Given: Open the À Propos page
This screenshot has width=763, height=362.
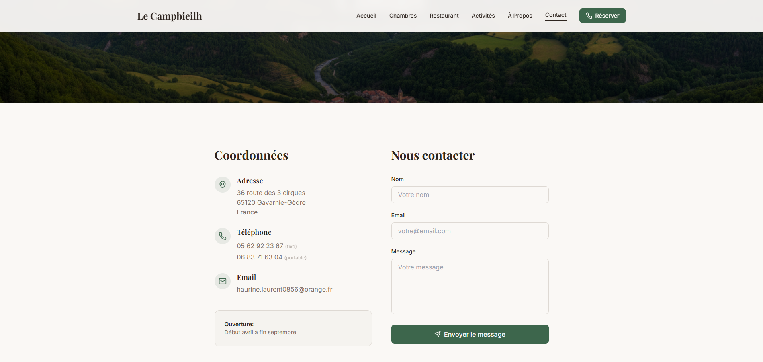Looking at the screenshot, I should [x=520, y=16].
